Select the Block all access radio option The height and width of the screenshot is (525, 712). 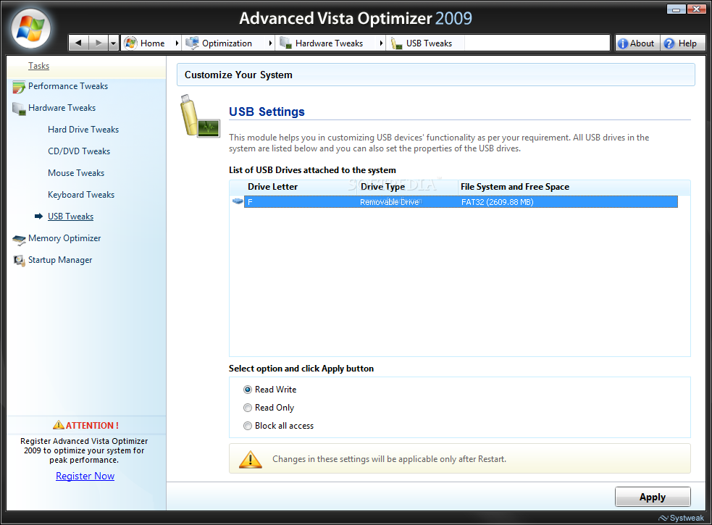coord(248,426)
